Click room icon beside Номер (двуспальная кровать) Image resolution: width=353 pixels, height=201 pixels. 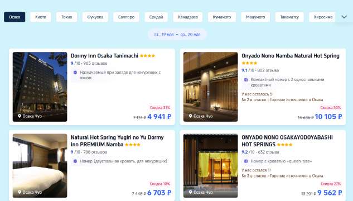pyautogui.click(x=75, y=161)
